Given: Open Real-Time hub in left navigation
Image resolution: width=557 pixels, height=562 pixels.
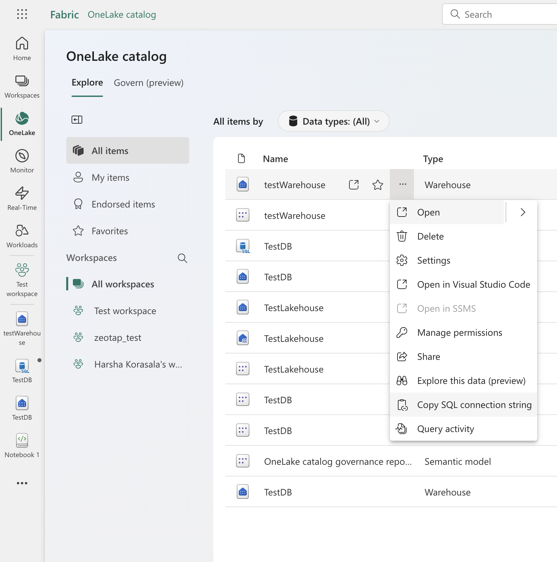Looking at the screenshot, I should (x=22, y=198).
